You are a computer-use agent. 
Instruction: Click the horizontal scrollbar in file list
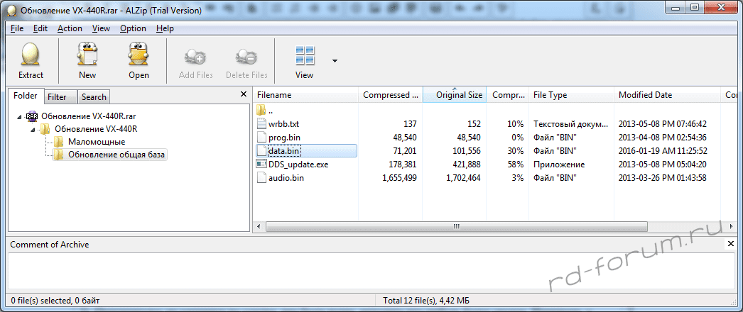(x=455, y=227)
